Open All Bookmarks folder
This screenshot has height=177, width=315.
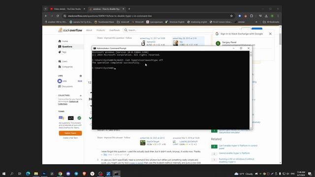[x=271, y=22]
